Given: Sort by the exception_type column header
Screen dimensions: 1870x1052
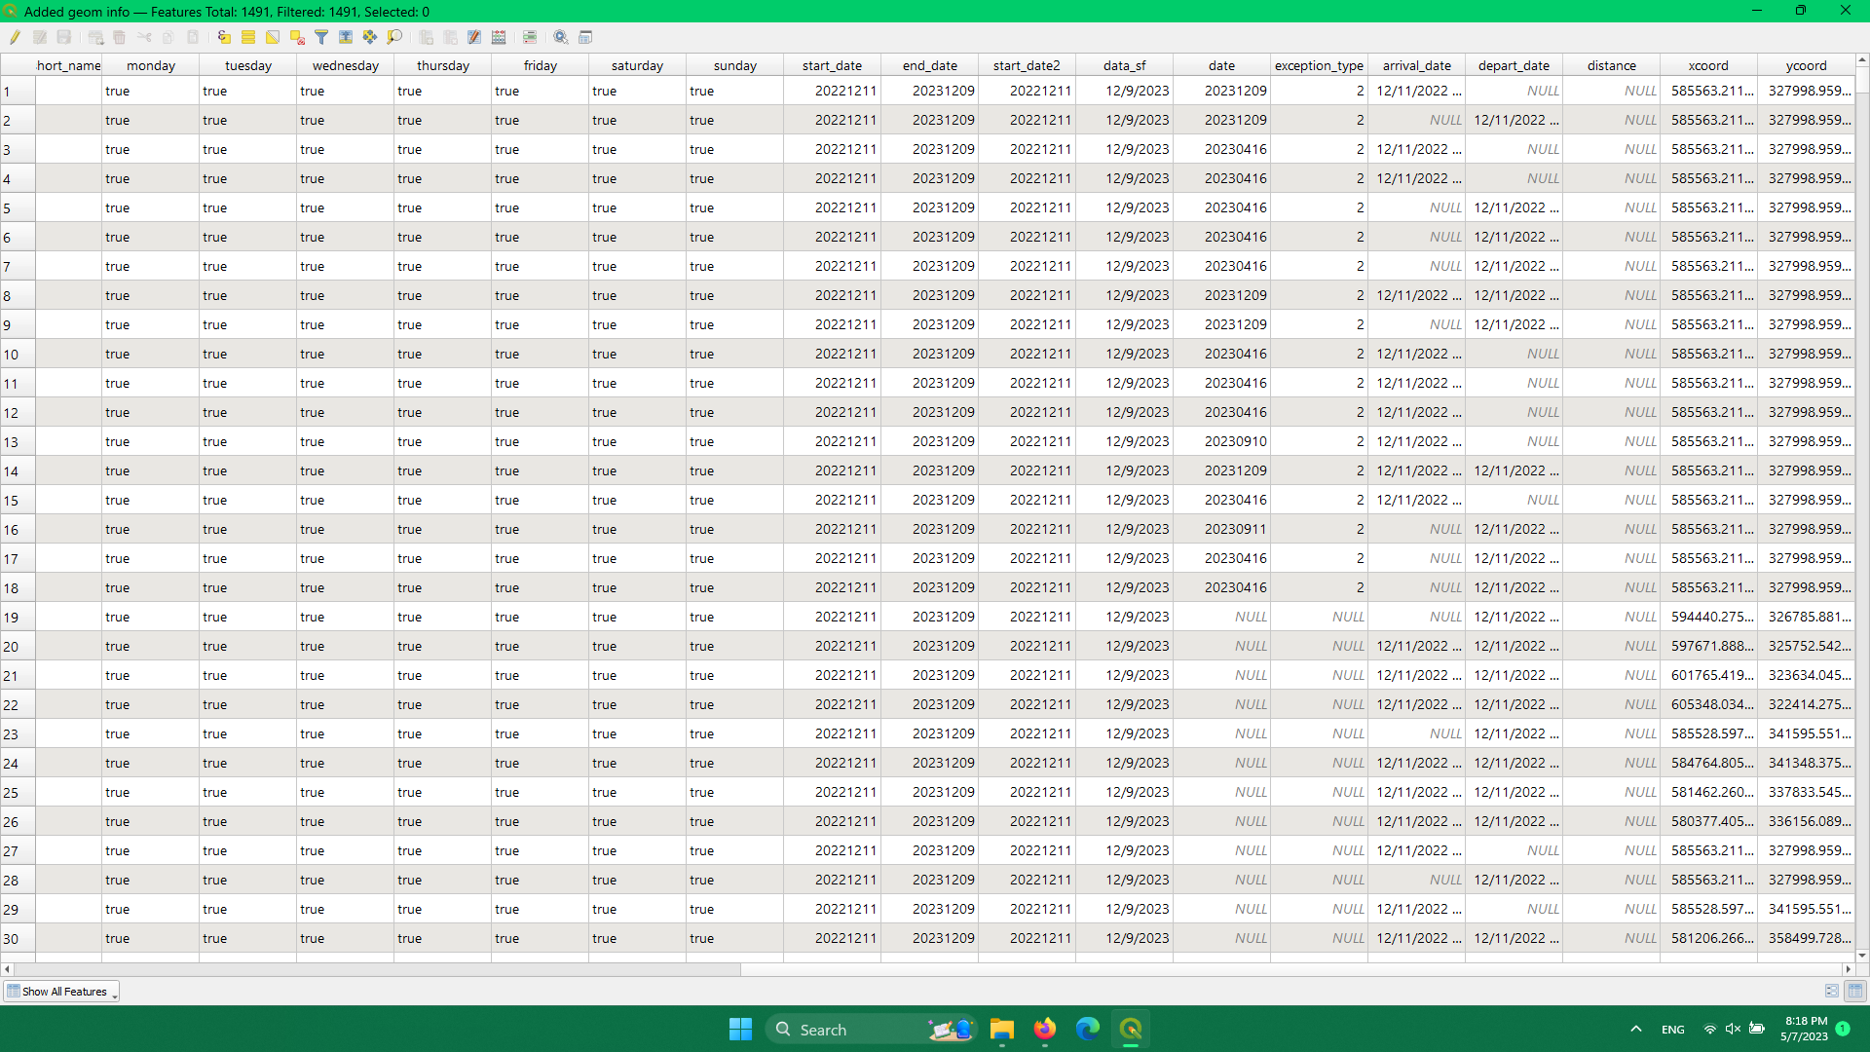Looking at the screenshot, I should click(x=1320, y=65).
